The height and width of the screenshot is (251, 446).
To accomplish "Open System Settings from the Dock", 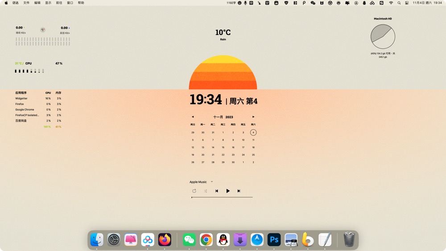I will pos(114,240).
